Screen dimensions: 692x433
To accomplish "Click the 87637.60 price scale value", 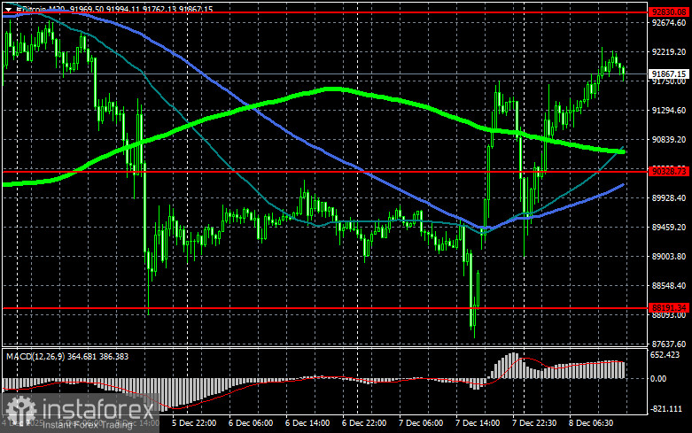I will [x=669, y=344].
